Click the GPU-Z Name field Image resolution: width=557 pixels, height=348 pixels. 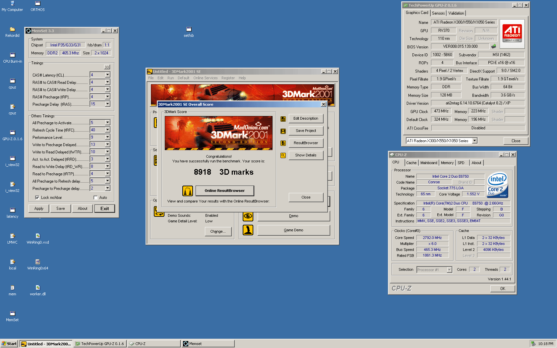[464, 22]
